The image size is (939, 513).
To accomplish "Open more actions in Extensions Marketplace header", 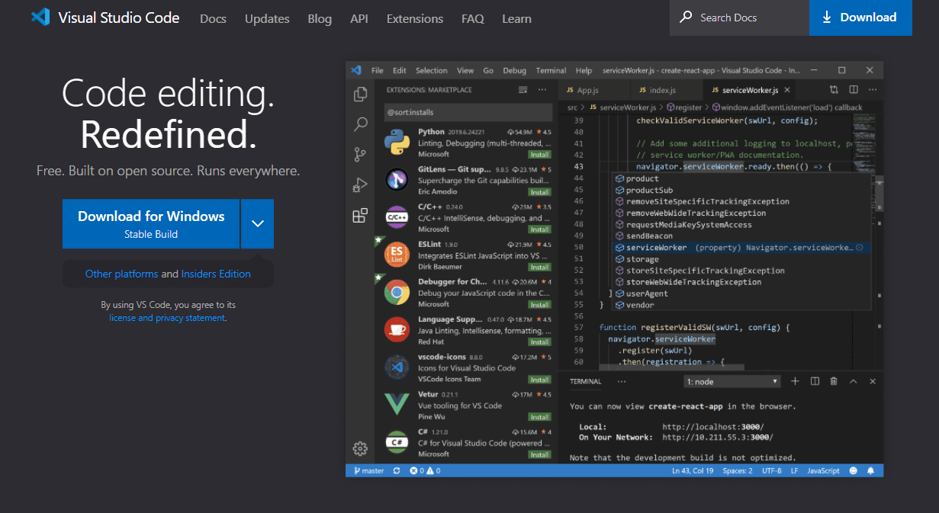I will pos(542,90).
